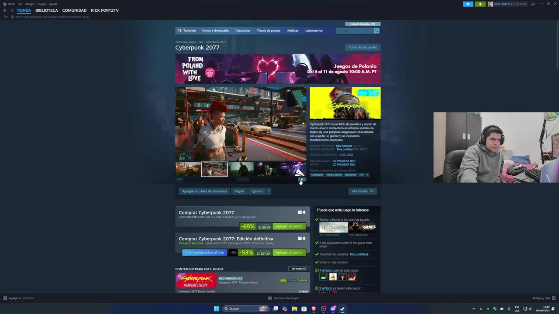Open Tienda de puntos
This screenshot has height=314, width=559.
(x=269, y=31)
